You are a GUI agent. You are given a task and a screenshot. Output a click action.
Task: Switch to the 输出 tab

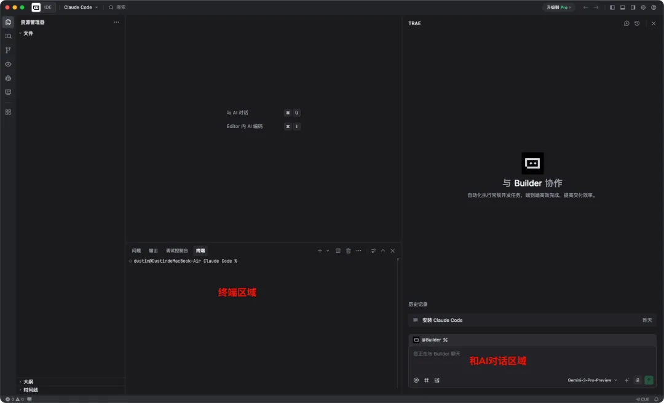[x=153, y=251]
